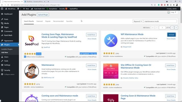Open Add New plugins submenu
This screenshot has width=182, height=102.
pyautogui.click(x=5, y=52)
